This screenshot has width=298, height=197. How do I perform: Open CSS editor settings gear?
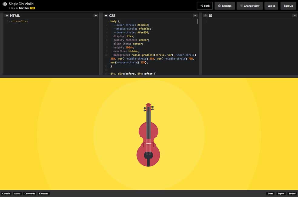(106, 15)
